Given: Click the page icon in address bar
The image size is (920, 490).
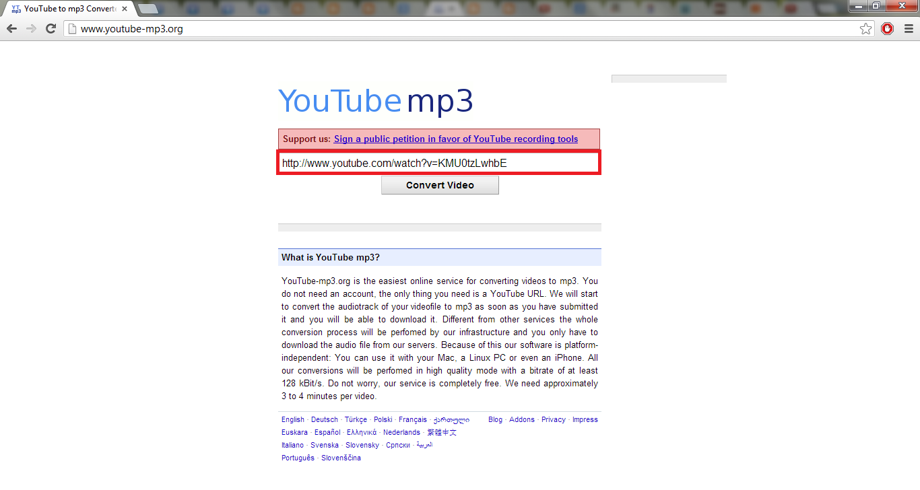Looking at the screenshot, I should click(72, 29).
